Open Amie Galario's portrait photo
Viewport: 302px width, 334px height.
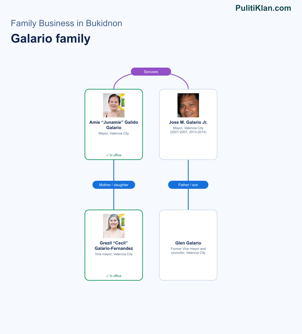[x=114, y=105]
